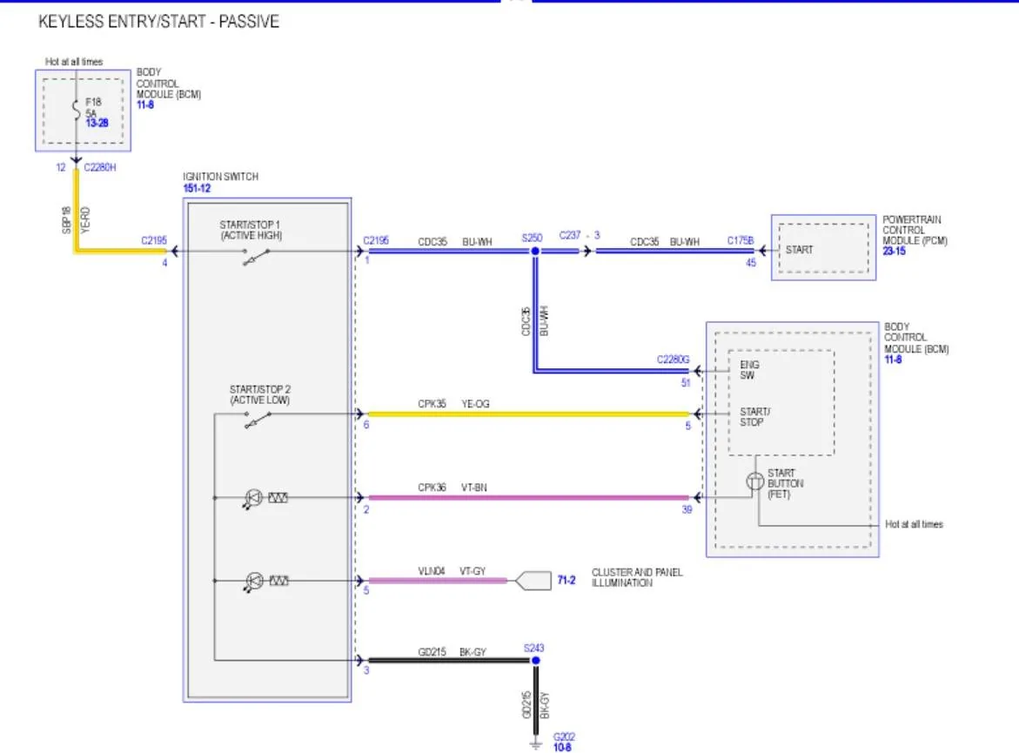Image resolution: width=1019 pixels, height=753 pixels.
Task: Click pin number 39 on the CPK36 wire
Action: 687,510
